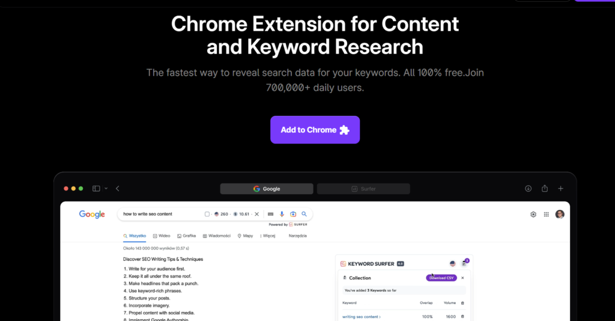
Task: Click the Volume column header
Action: tap(449, 303)
